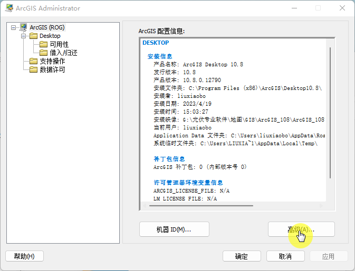
Task: Click the 可用性 folder icon
Action: tap(44, 44)
